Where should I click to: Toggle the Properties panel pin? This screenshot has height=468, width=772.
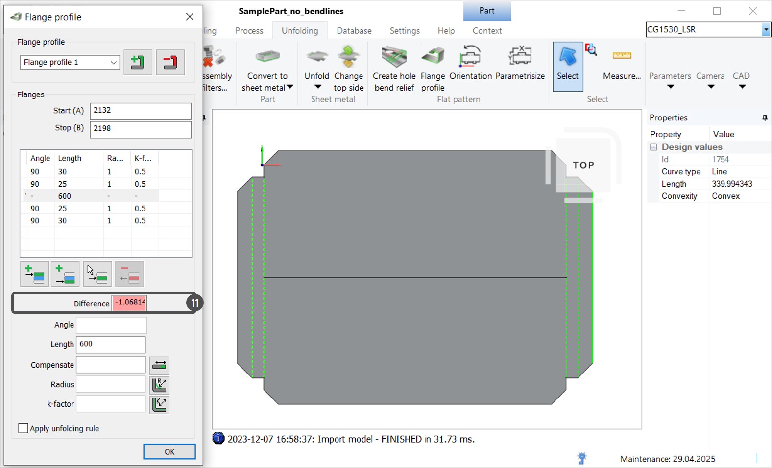pyautogui.click(x=765, y=118)
